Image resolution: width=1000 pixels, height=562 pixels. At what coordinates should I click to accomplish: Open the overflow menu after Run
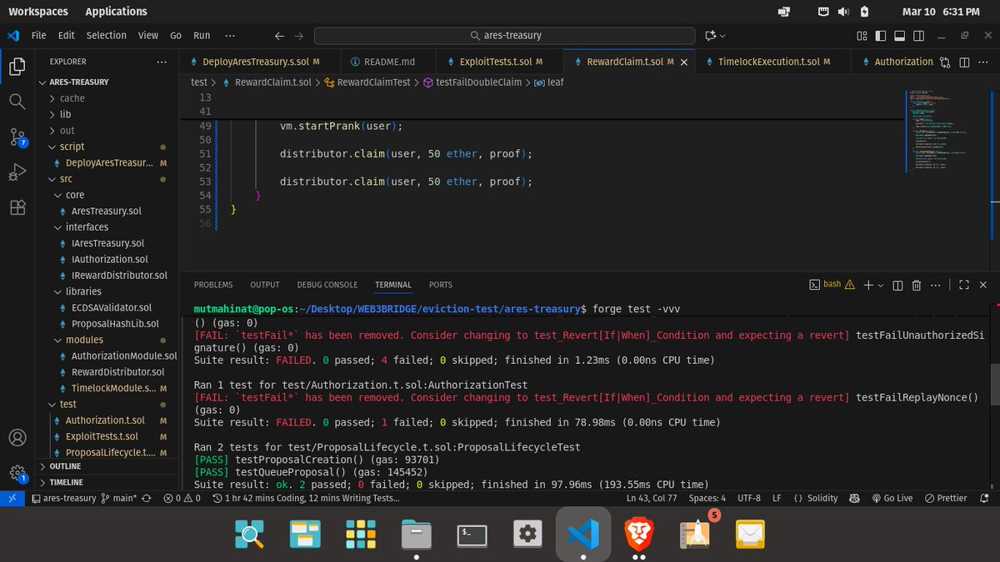point(230,36)
